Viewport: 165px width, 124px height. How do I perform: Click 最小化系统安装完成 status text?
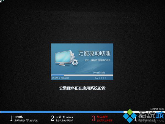pos(64,120)
